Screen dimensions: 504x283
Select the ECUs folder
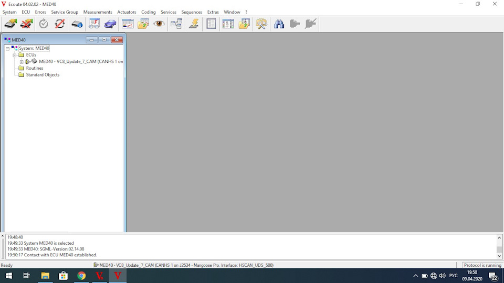tap(31, 55)
